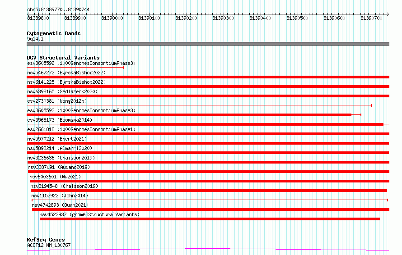Image resolution: width=402 pixels, height=255 pixels.
Task: Click the left arrow at the ruler start
Action: click(28, 14)
